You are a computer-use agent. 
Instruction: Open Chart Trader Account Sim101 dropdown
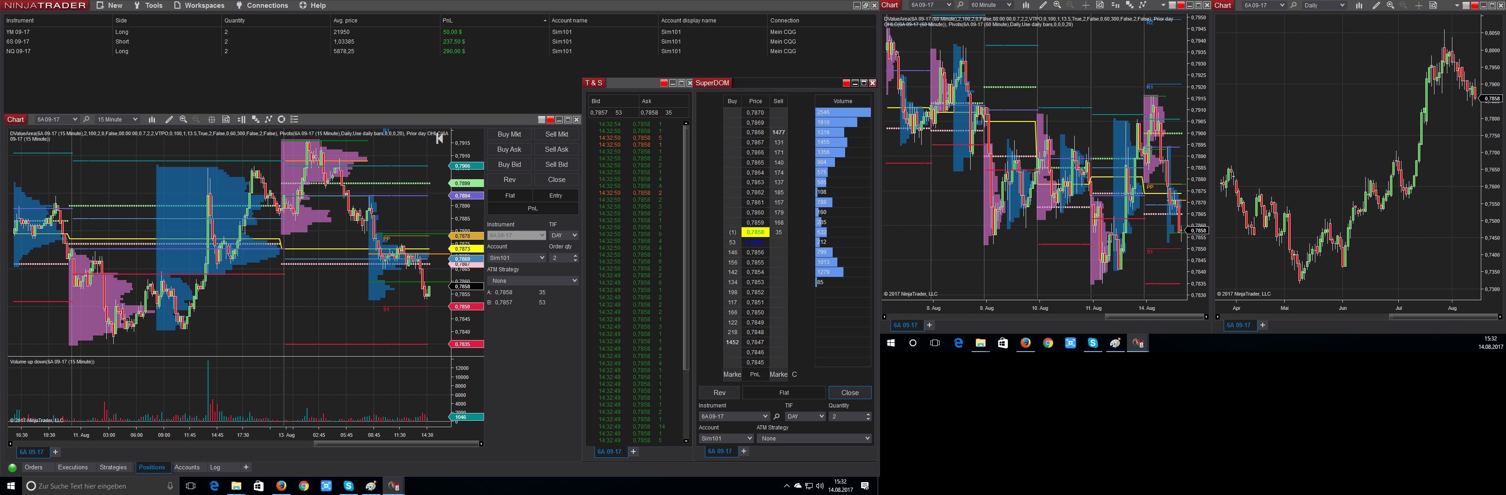pyautogui.click(x=516, y=258)
